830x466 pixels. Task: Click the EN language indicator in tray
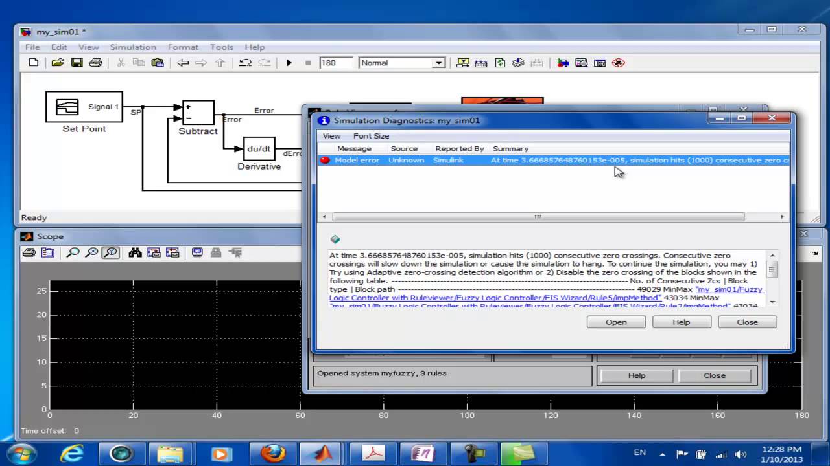click(x=639, y=453)
